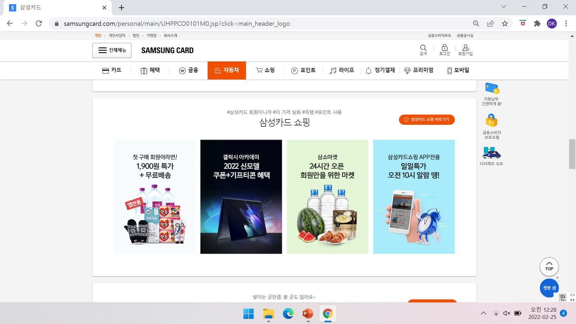Open the 쇼핑 navigation menu
576x324 pixels.
pyautogui.click(x=265, y=70)
